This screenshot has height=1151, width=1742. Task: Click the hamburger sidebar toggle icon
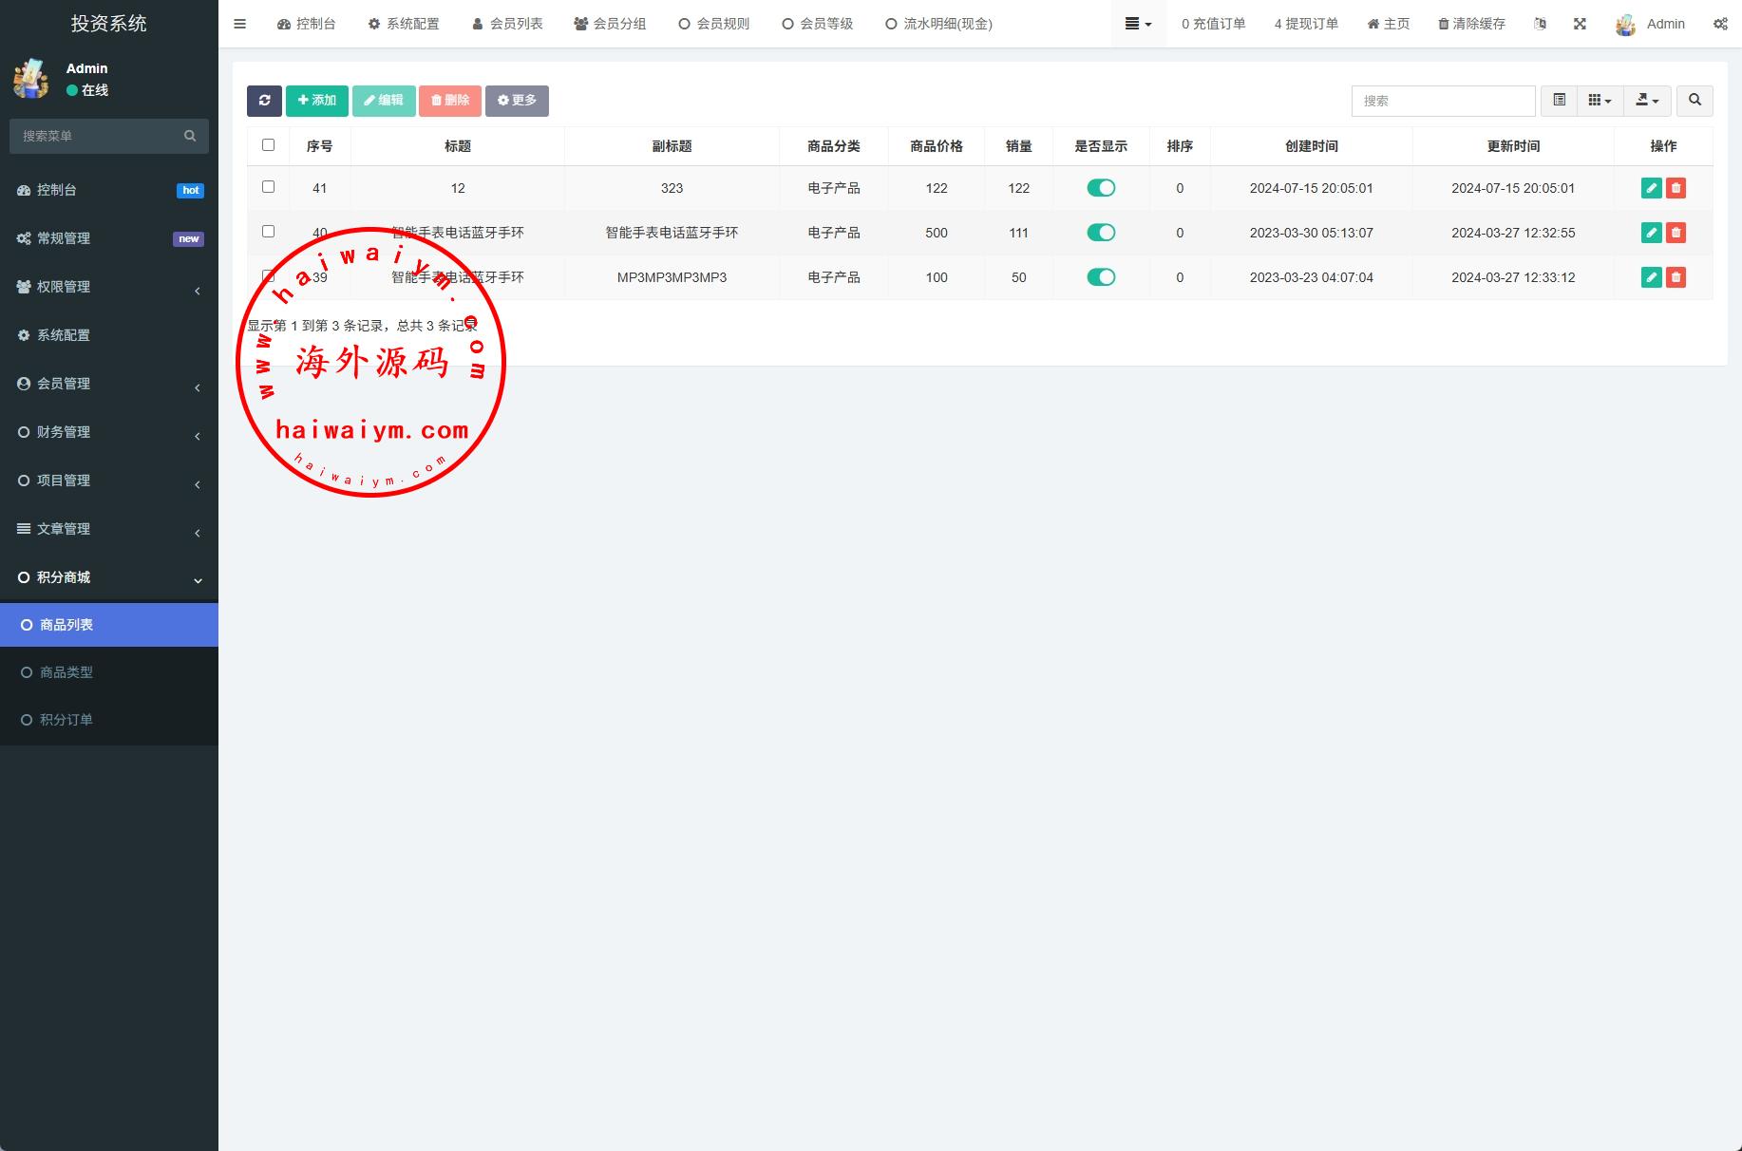[x=239, y=24]
